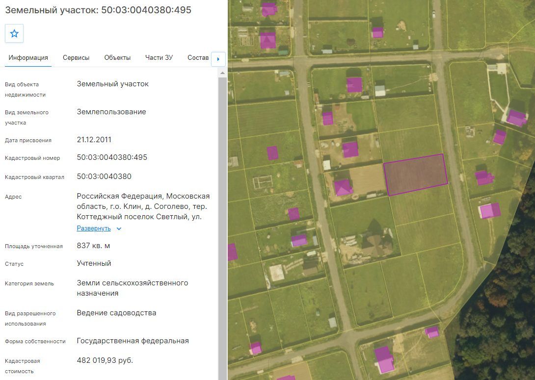
Task: Click the Категория земель field label
Action: pos(29,283)
